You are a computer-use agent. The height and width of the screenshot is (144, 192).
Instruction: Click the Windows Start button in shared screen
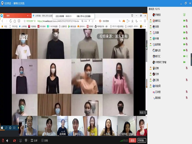pos(2,128)
